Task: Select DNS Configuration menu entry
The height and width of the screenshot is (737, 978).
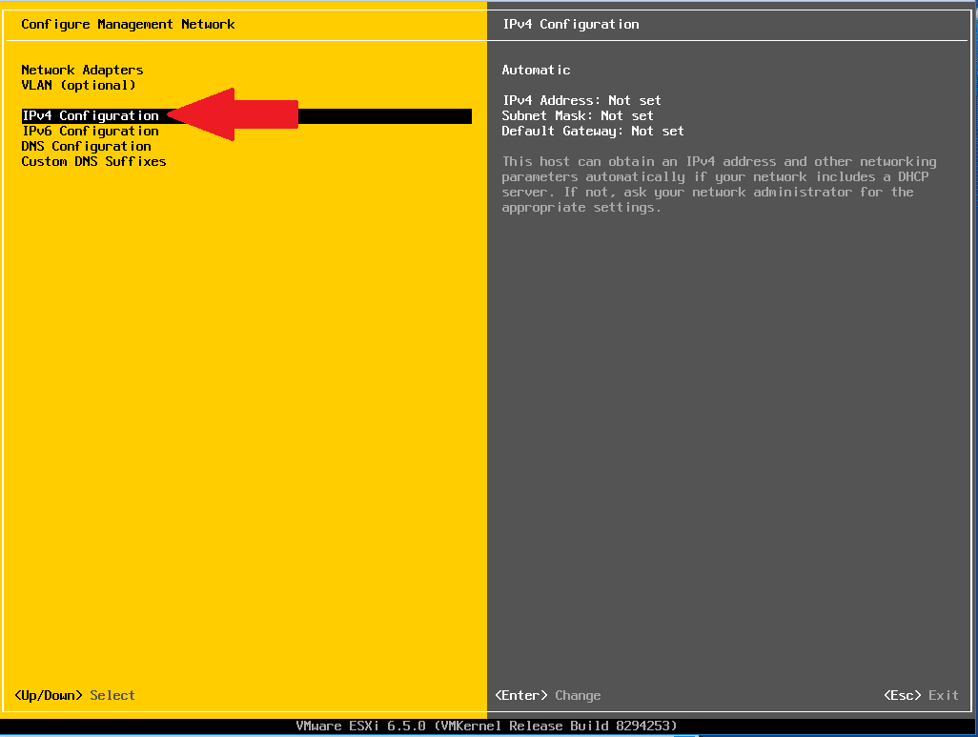Action: pos(86,146)
